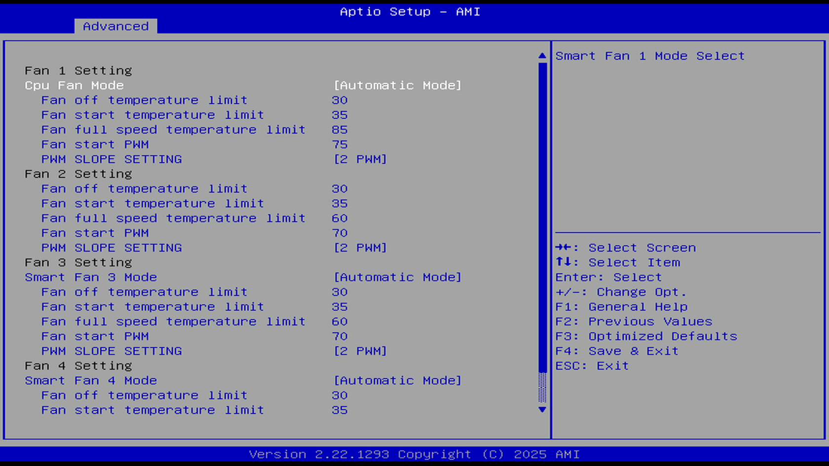Viewport: 829px width, 466px height.
Task: Edit Fan 2 off temperature value 30
Action: click(339, 189)
